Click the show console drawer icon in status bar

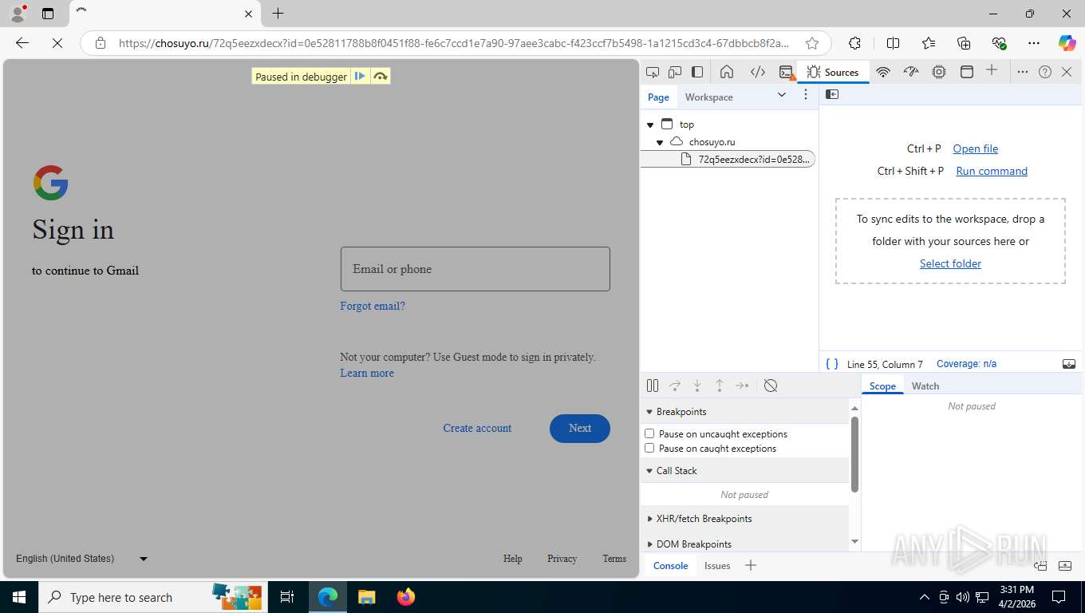[x=1069, y=364]
